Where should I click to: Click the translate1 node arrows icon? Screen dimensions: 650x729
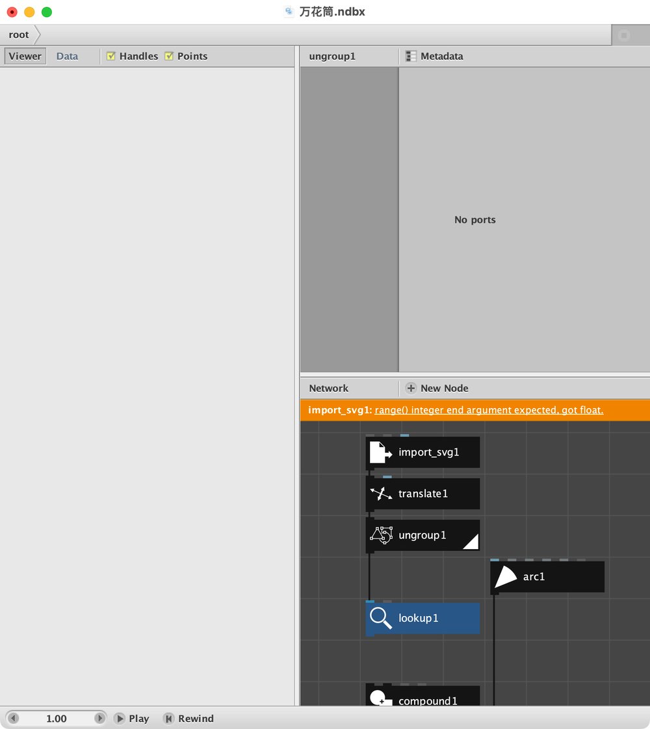pos(381,493)
